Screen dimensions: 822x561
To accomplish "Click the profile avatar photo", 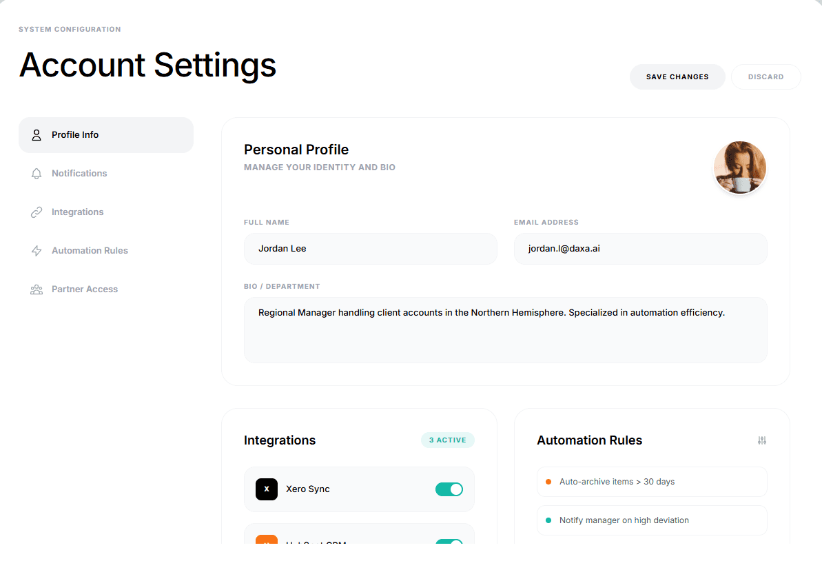I will (740, 167).
